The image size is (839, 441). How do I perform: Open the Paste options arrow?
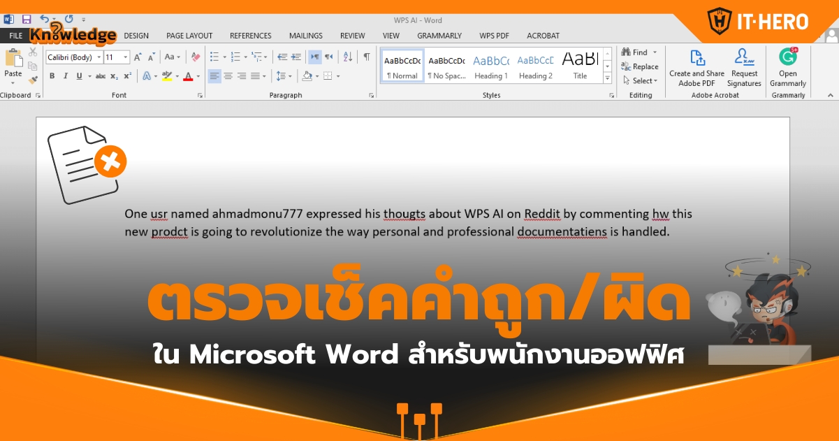tap(13, 83)
